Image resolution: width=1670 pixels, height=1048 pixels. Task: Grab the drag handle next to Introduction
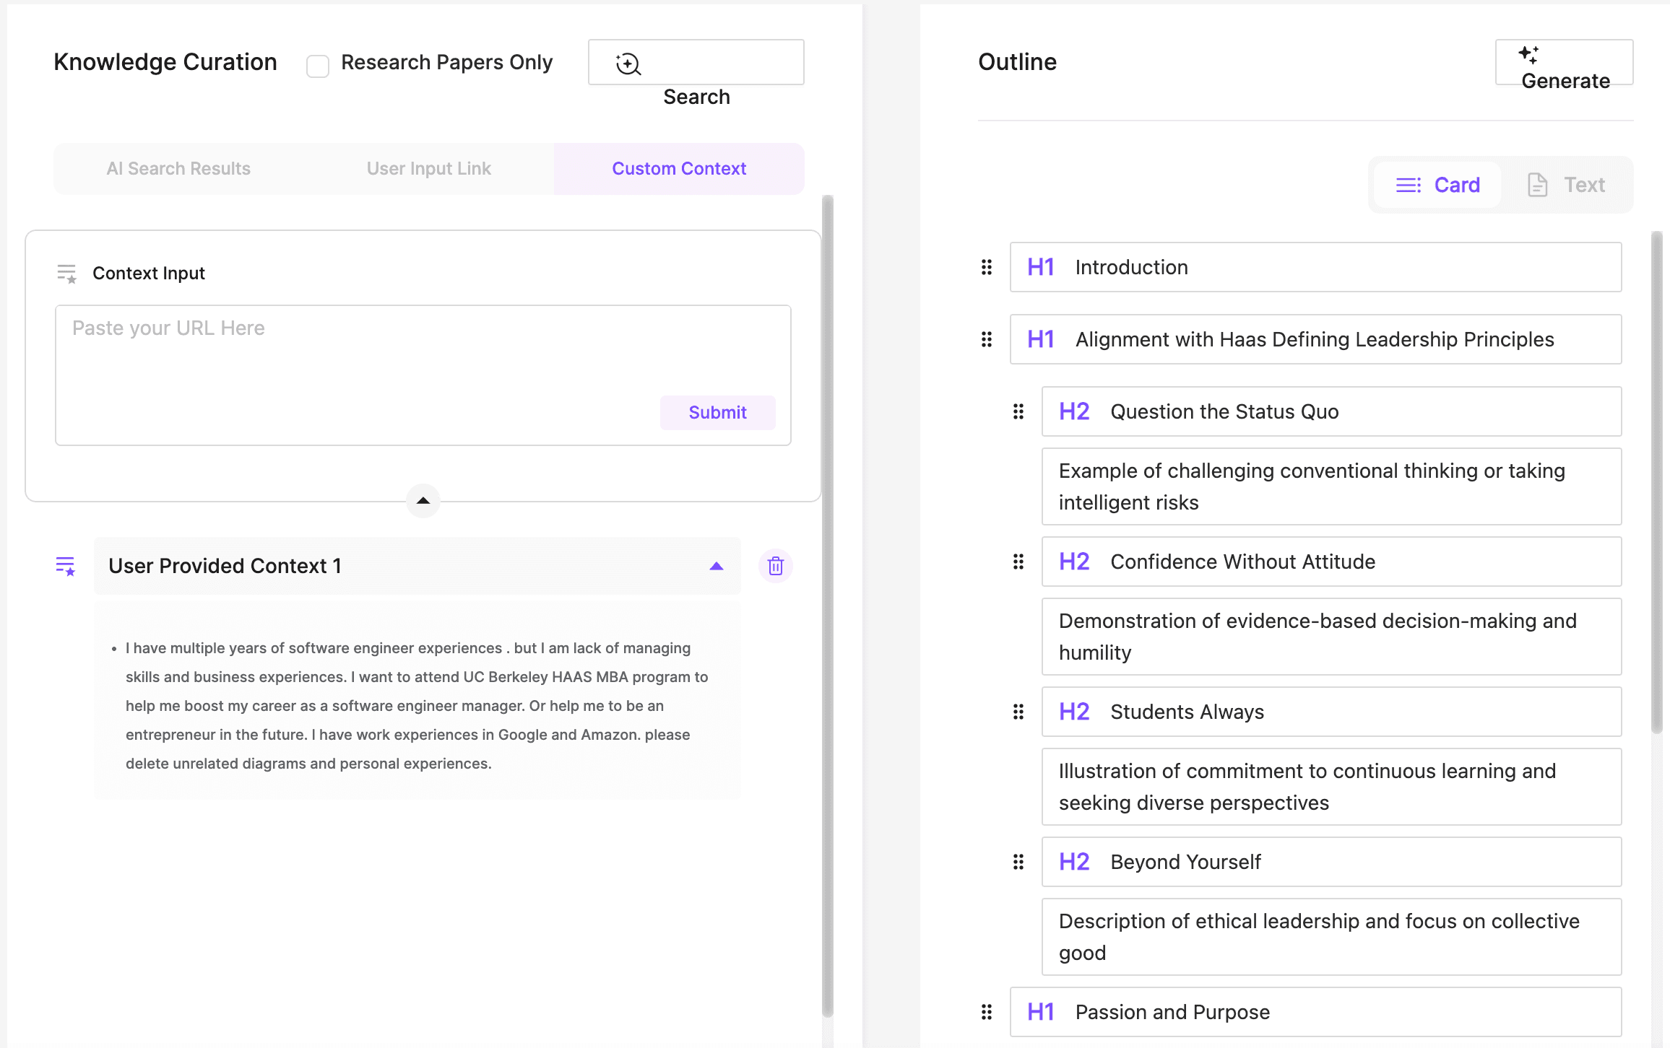pyautogui.click(x=986, y=267)
